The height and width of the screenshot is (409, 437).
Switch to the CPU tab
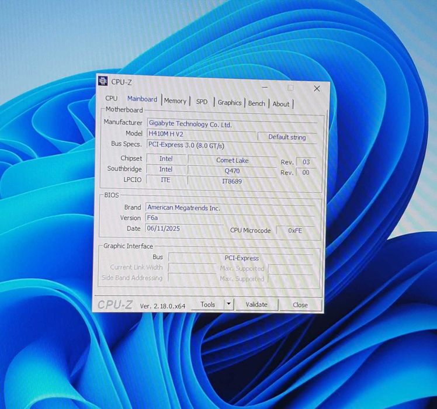[111, 98]
